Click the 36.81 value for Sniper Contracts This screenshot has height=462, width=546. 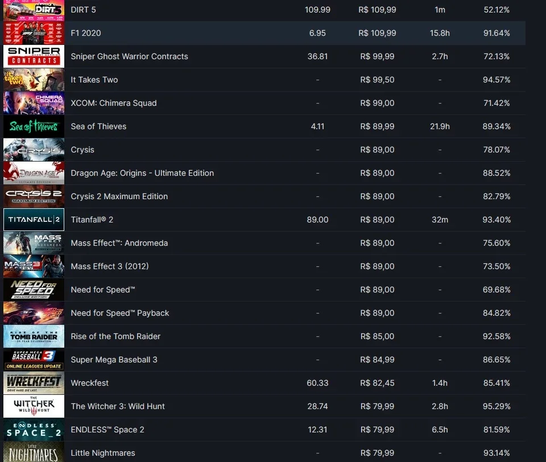[x=317, y=56]
